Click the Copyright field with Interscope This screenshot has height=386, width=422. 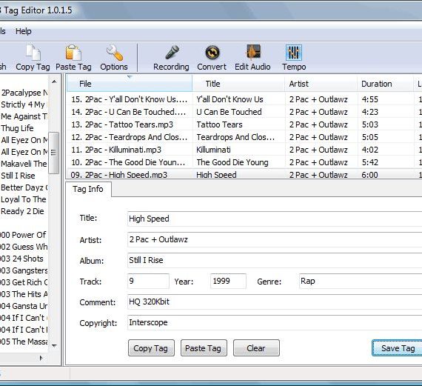pyautogui.click(x=275, y=322)
